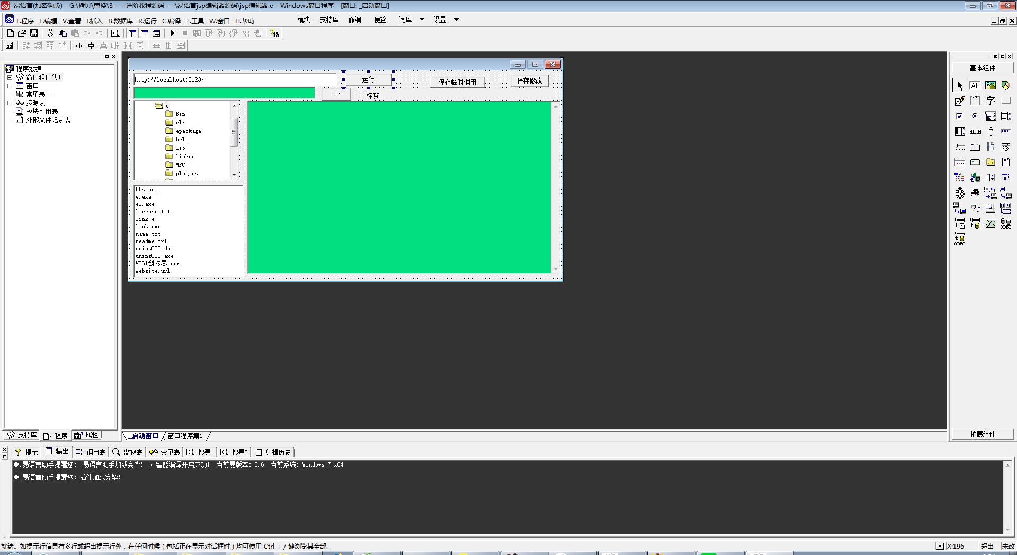This screenshot has width=1017, height=555.
Task: Open the F.程序 menu
Action: (24, 21)
